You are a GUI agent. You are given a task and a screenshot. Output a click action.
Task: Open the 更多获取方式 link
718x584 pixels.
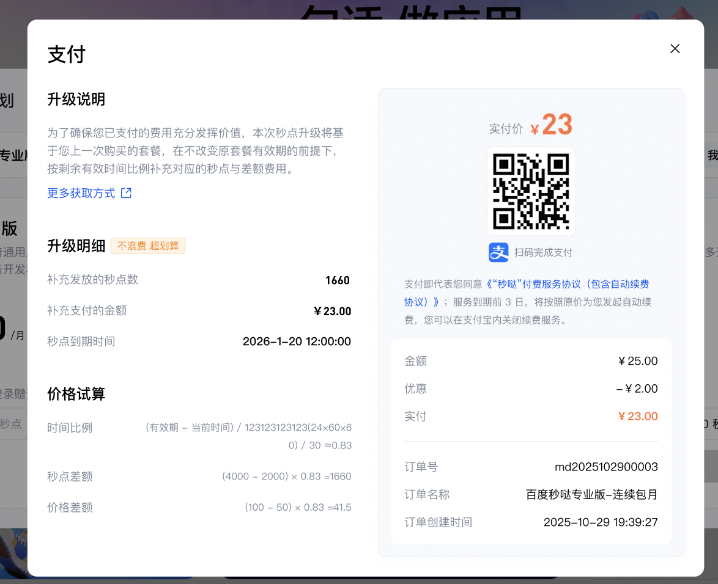tap(81, 193)
